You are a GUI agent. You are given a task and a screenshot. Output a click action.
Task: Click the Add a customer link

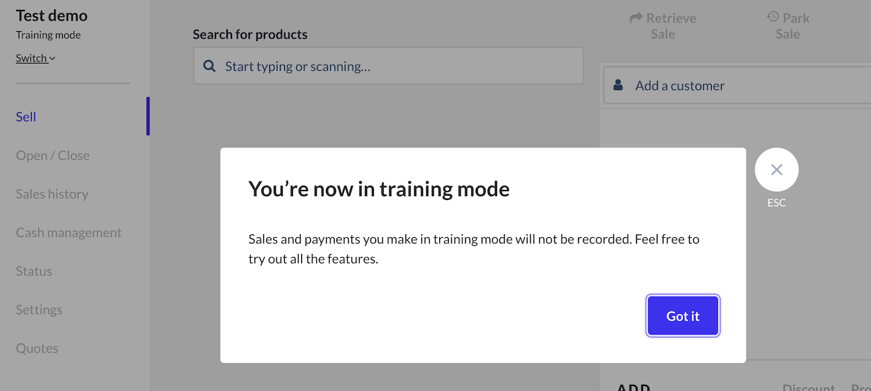680,85
